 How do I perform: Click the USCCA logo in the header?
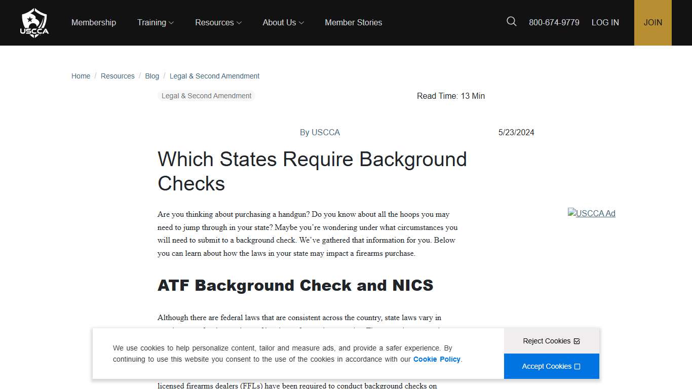(34, 22)
